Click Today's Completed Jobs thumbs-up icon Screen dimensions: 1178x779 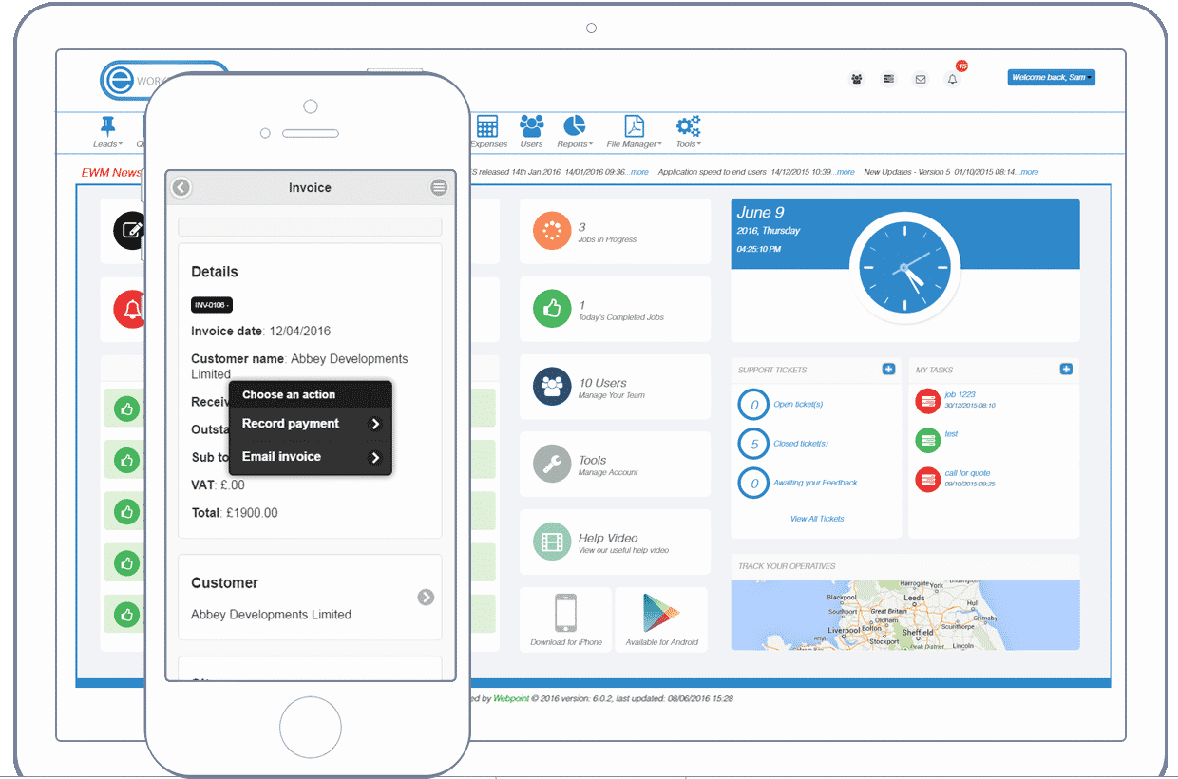[x=551, y=310]
